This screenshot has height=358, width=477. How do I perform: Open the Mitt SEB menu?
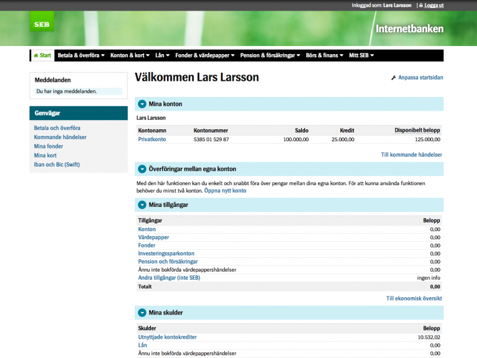[361, 55]
